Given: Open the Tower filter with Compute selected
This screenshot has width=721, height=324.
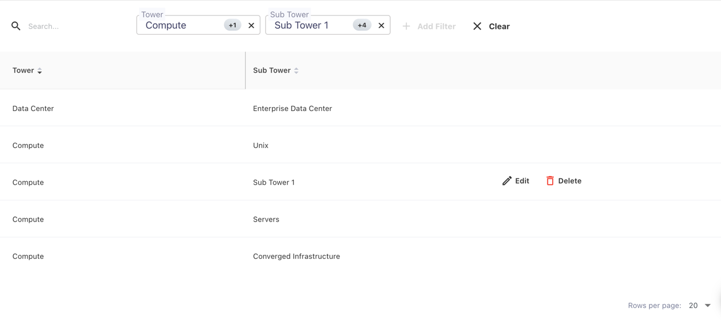Looking at the screenshot, I should [182, 25].
